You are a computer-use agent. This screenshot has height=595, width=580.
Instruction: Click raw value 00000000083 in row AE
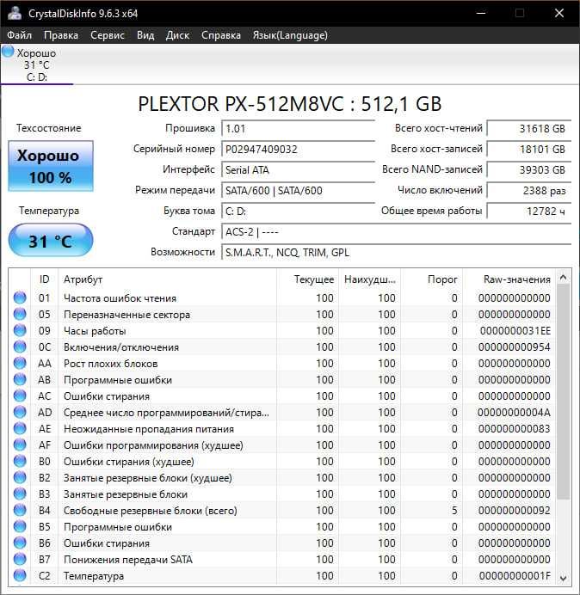pos(515,428)
